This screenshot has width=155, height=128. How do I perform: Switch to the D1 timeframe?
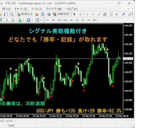point(83,20)
